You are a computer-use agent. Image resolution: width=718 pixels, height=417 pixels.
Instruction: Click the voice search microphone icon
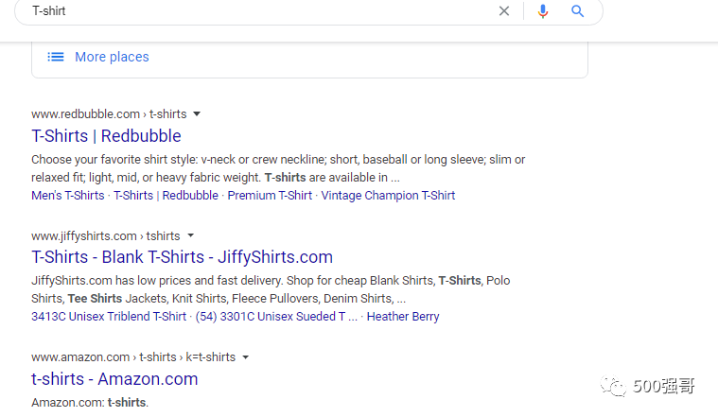coord(543,11)
